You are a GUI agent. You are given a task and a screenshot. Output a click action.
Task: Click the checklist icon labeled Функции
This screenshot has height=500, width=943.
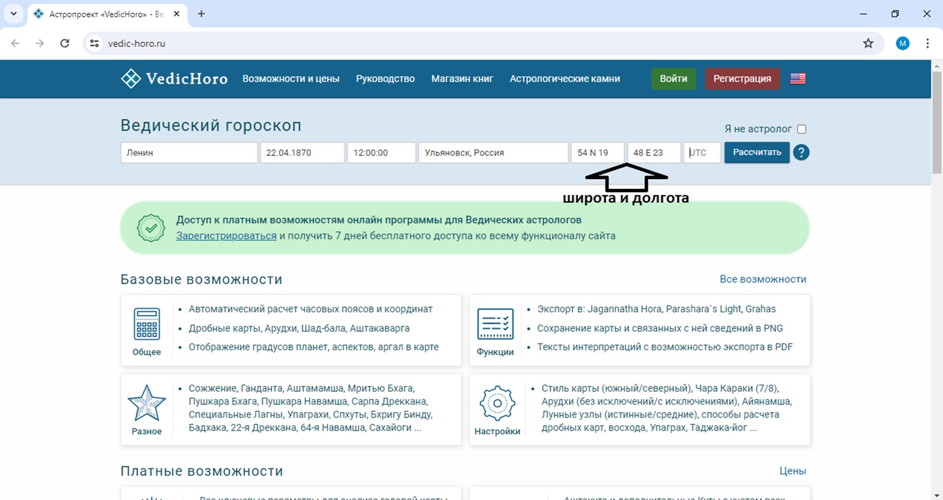click(495, 324)
